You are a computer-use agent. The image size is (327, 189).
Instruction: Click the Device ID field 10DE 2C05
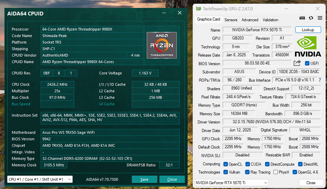tap(299, 72)
